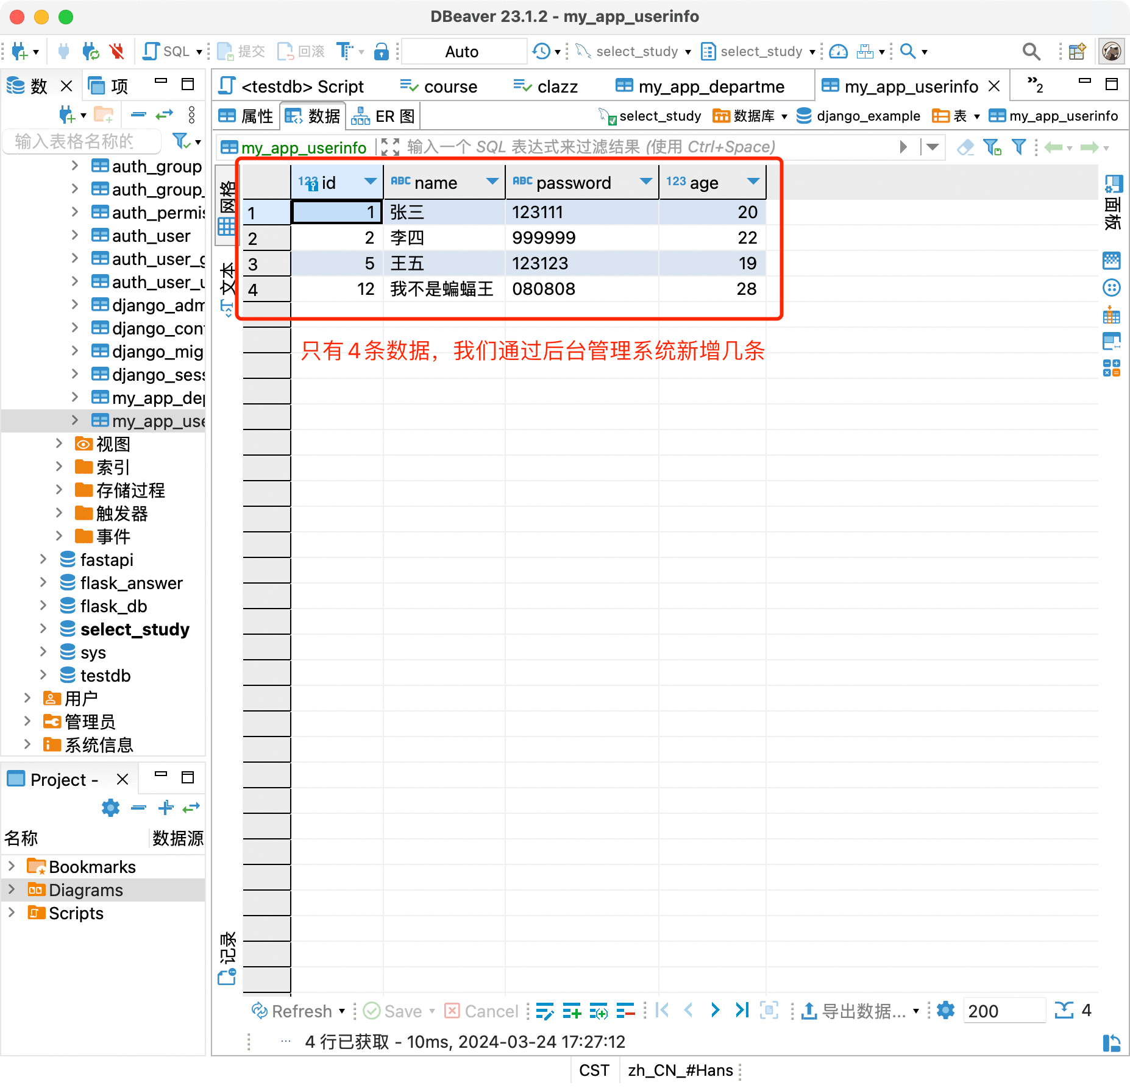The width and height of the screenshot is (1130, 1088).
Task: Open the id column sort arrow
Action: pos(369,182)
